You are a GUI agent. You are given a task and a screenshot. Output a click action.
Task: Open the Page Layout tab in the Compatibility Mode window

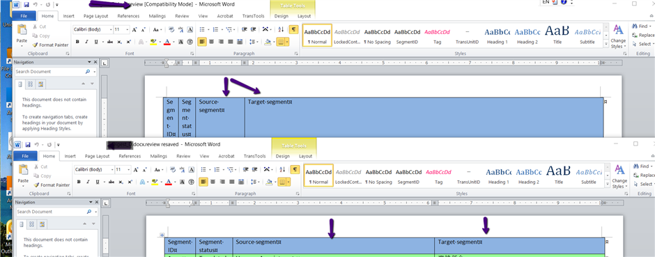(x=95, y=16)
